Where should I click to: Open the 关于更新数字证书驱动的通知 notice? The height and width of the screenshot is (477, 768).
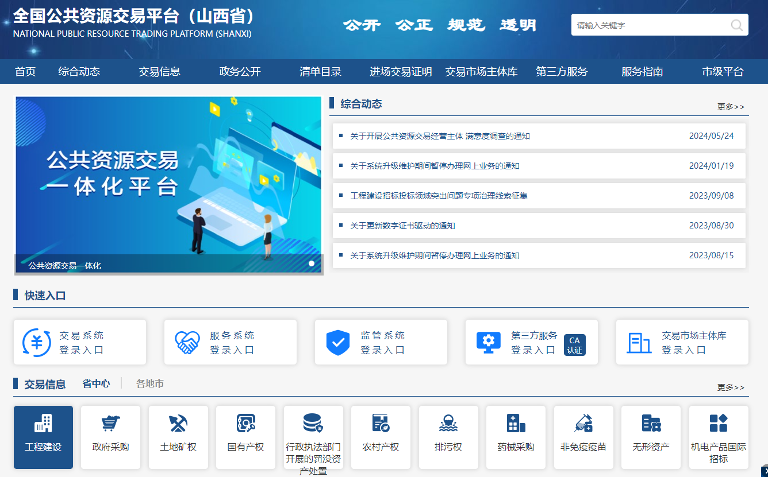402,226
